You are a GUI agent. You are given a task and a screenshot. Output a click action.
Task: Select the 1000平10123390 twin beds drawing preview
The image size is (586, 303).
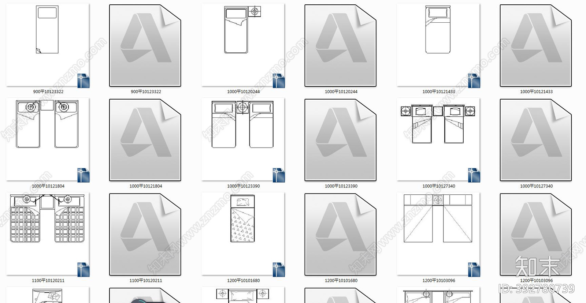pyautogui.click(x=243, y=139)
